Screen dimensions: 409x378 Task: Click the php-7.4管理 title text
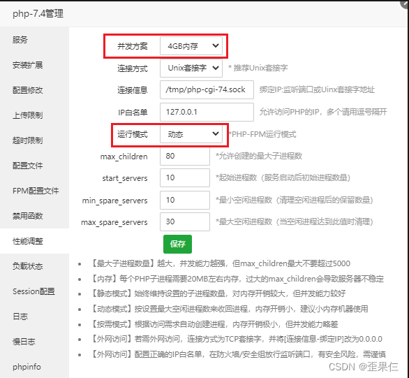pos(38,13)
